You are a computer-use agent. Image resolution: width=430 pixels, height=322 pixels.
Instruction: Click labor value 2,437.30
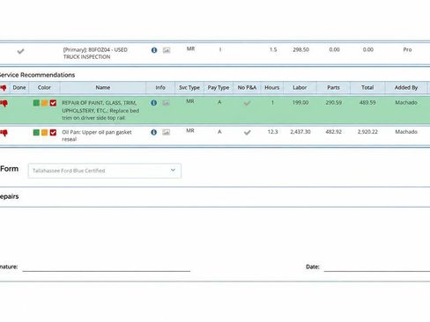pos(300,132)
